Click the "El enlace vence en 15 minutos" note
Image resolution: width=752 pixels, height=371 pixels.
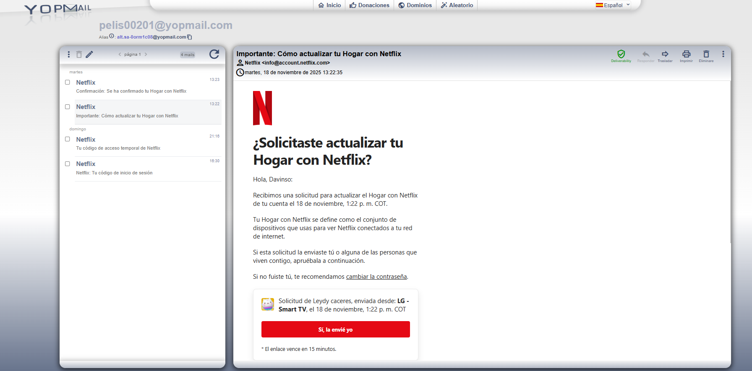pyautogui.click(x=299, y=349)
